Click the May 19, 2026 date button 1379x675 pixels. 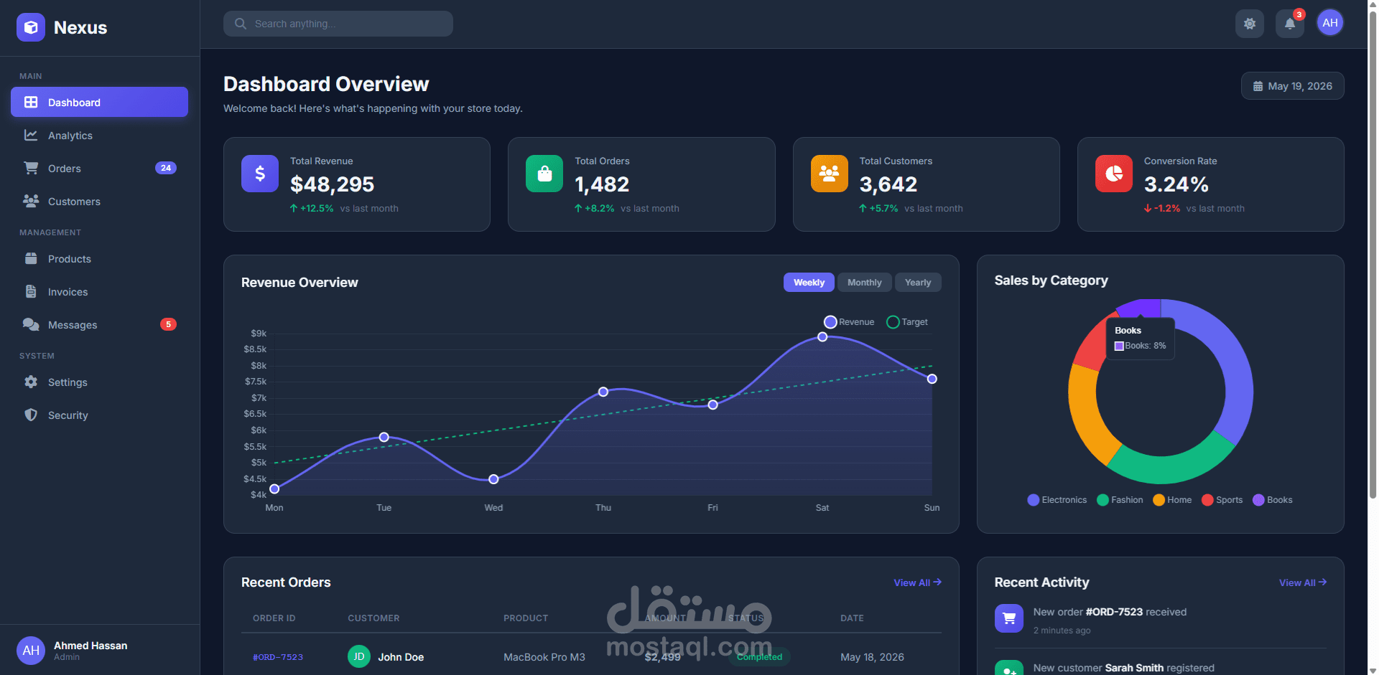point(1293,86)
